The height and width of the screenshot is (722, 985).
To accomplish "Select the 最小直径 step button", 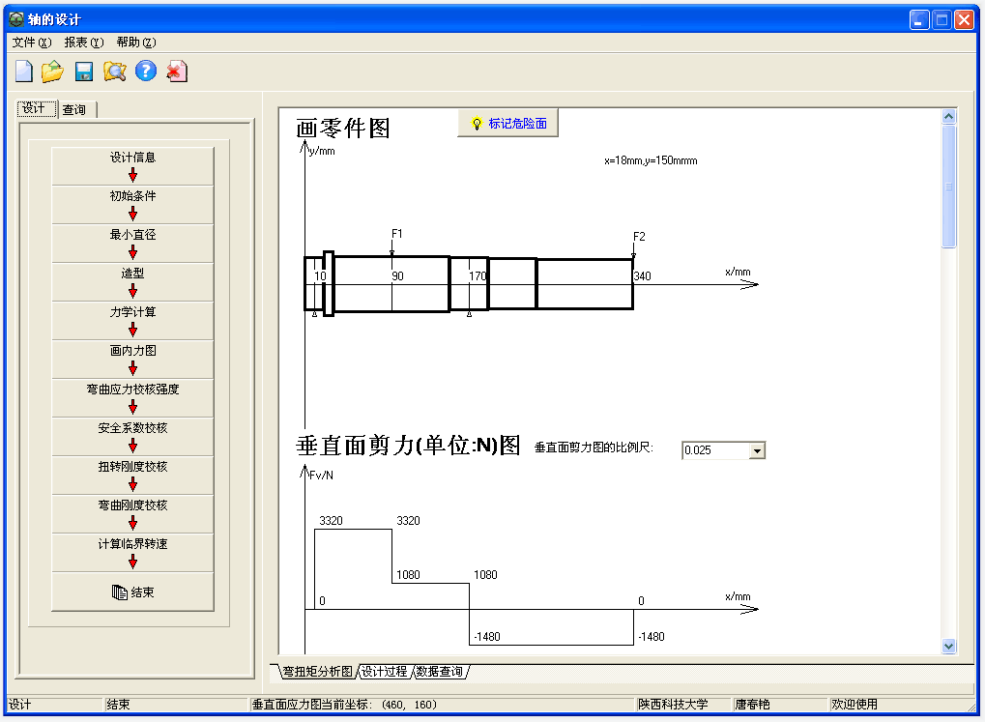I will point(132,235).
